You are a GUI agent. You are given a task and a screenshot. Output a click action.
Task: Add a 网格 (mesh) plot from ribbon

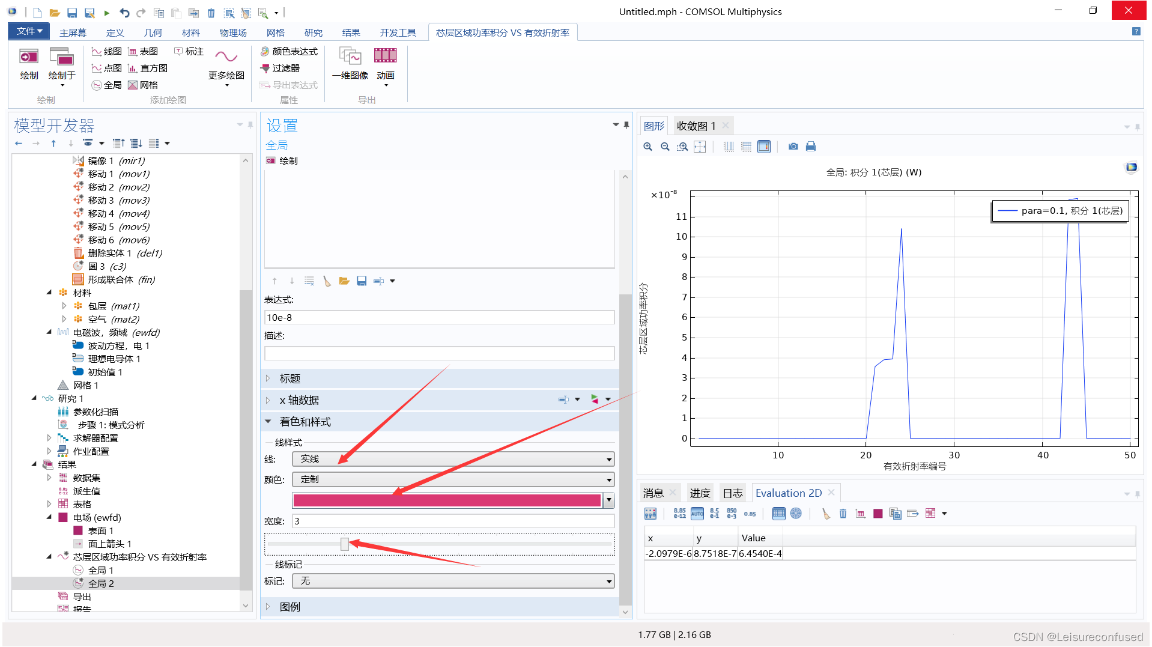tap(143, 85)
